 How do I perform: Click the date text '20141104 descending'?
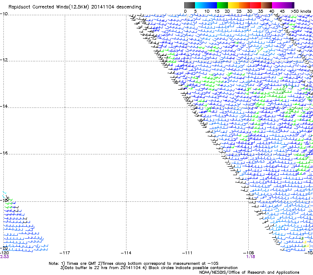point(116,7)
